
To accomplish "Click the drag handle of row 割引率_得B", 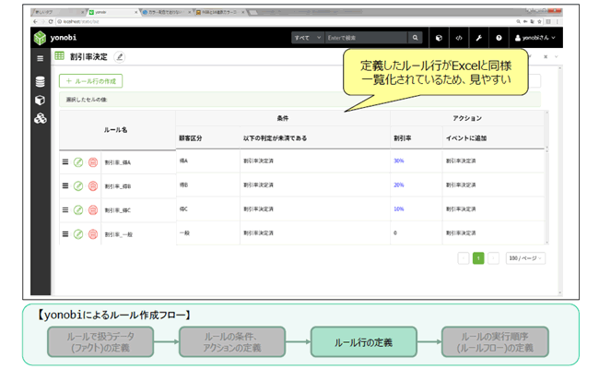I will 65,185.
